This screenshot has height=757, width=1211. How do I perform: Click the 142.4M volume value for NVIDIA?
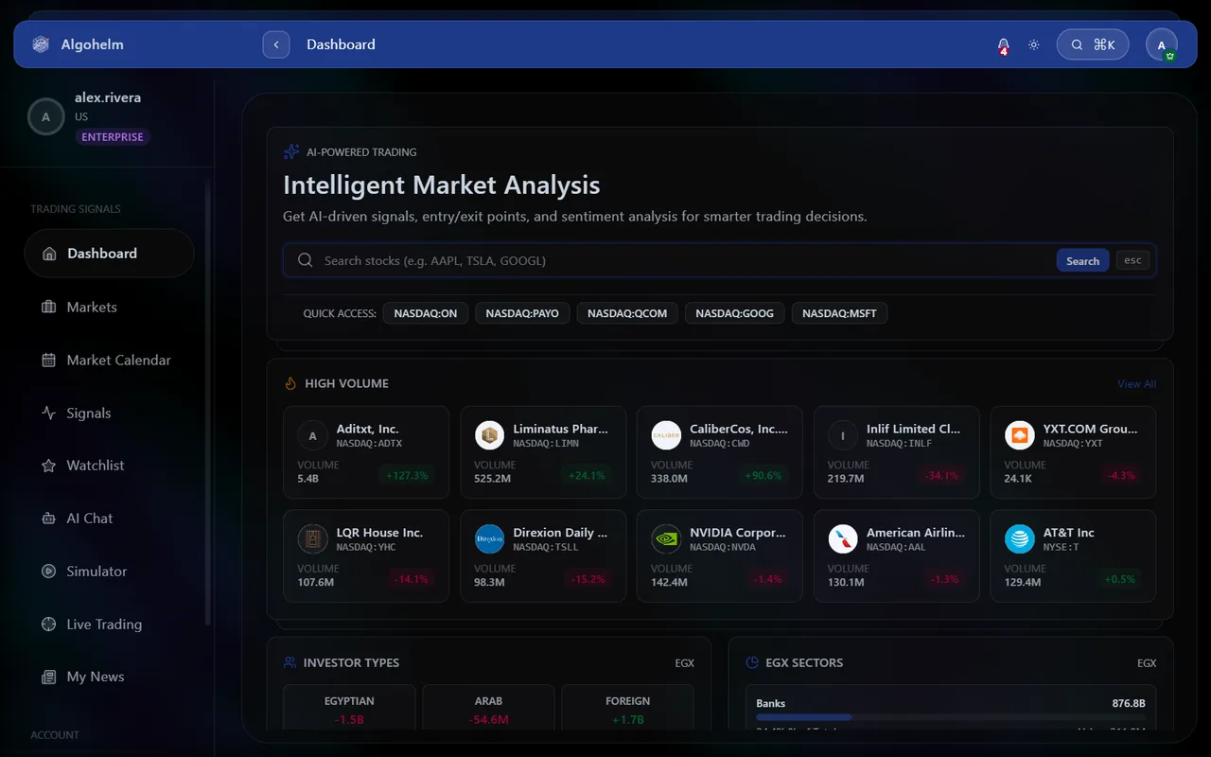click(670, 583)
